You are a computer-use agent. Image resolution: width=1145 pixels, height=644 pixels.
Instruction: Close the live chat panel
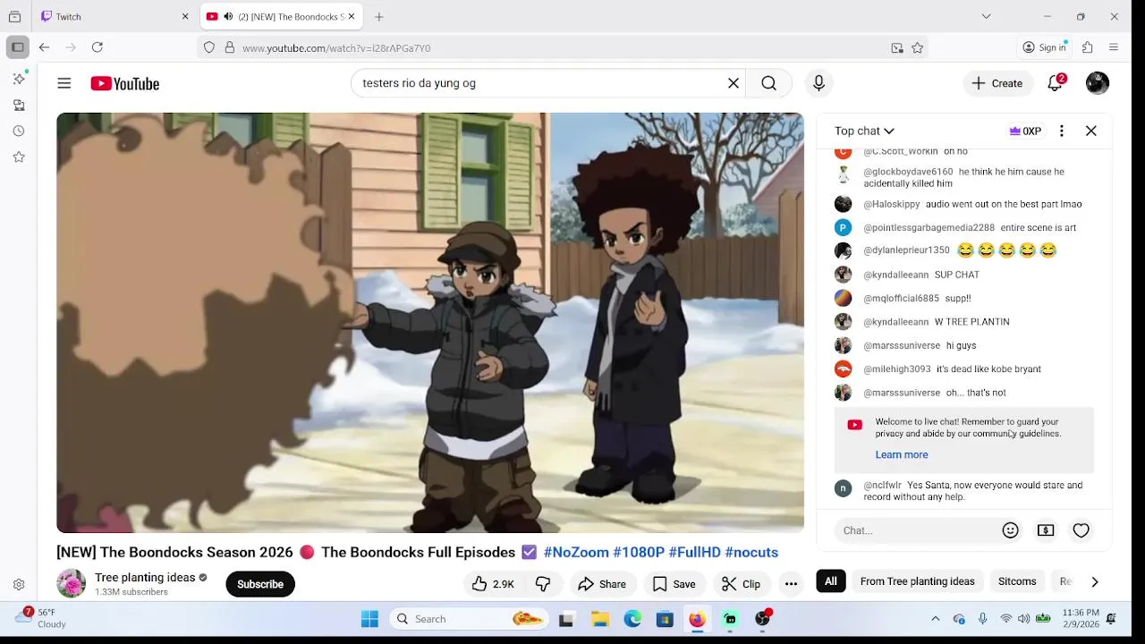tap(1091, 131)
